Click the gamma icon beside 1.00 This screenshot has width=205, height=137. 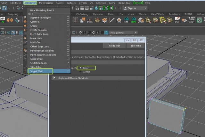click(x=93, y=32)
